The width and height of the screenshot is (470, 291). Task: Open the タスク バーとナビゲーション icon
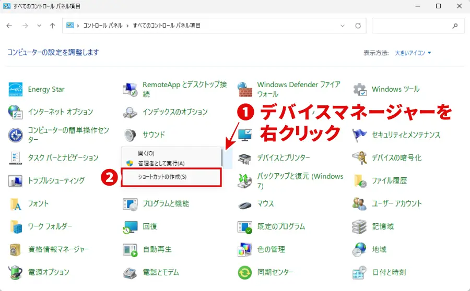[15, 158]
